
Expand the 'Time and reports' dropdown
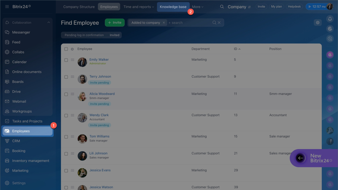pyautogui.click(x=139, y=7)
